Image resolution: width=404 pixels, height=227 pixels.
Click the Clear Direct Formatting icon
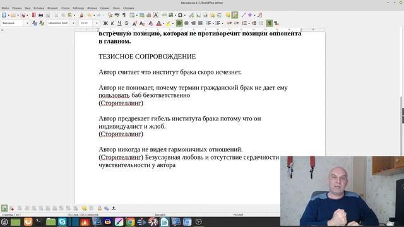pos(151,23)
